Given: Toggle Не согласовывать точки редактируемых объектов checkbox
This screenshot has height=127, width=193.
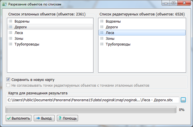Looking at the screenshot, I should 8,85.
